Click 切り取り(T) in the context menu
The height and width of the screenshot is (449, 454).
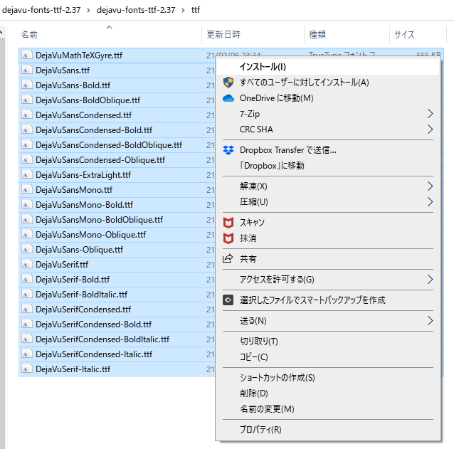click(328, 342)
